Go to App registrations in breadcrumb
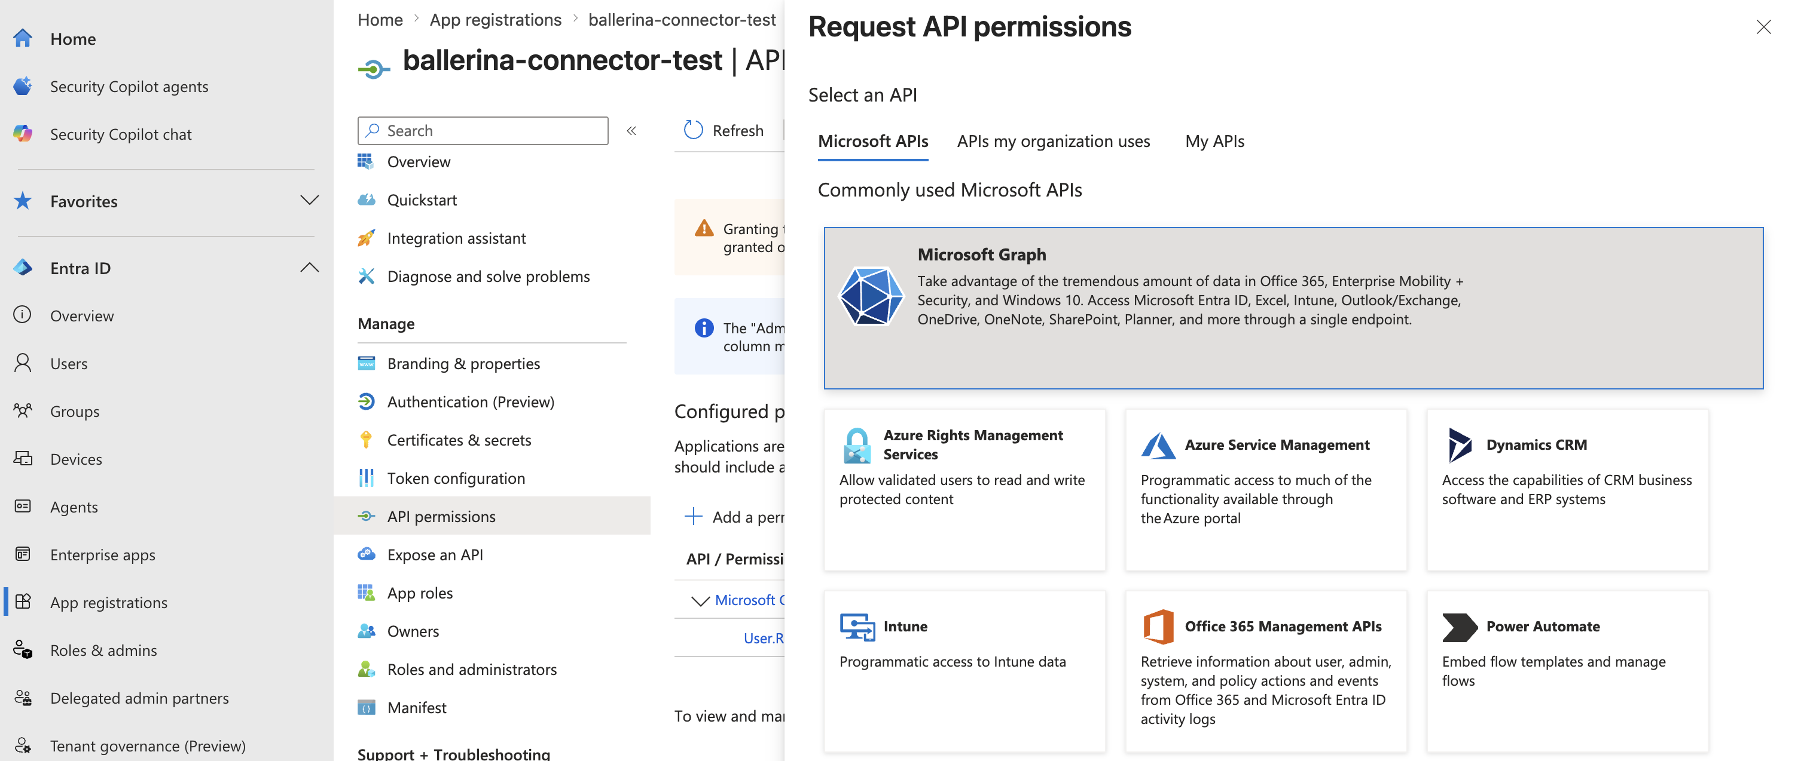1807x761 pixels. coord(495,20)
